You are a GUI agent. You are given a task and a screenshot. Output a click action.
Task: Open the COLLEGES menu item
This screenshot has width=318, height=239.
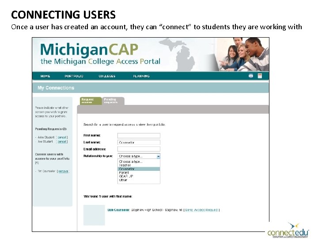(x=107, y=76)
